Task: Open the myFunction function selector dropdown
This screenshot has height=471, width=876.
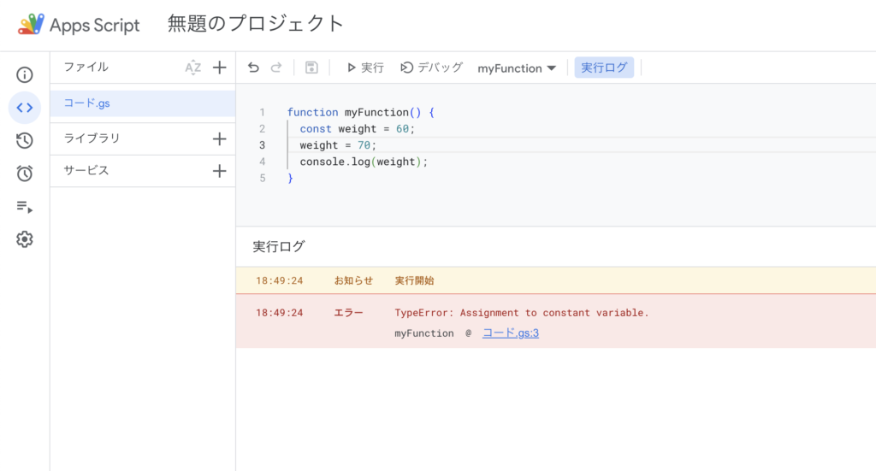Action: 517,68
